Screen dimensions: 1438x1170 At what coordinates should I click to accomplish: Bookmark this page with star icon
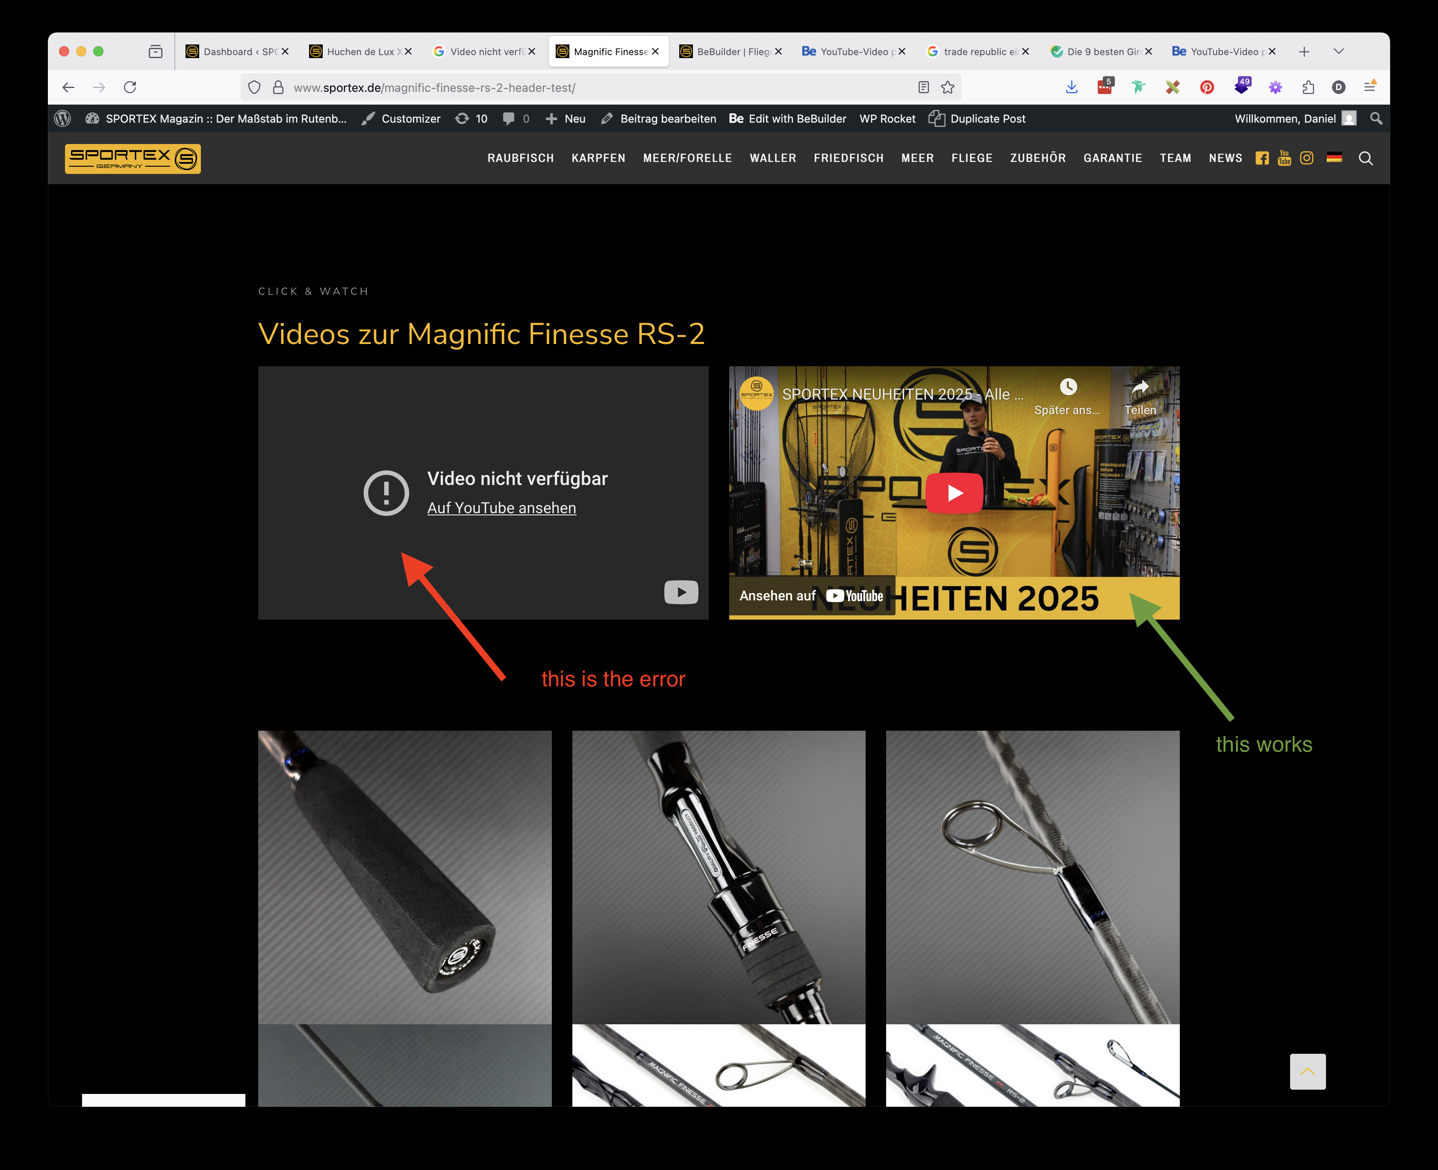coord(948,87)
